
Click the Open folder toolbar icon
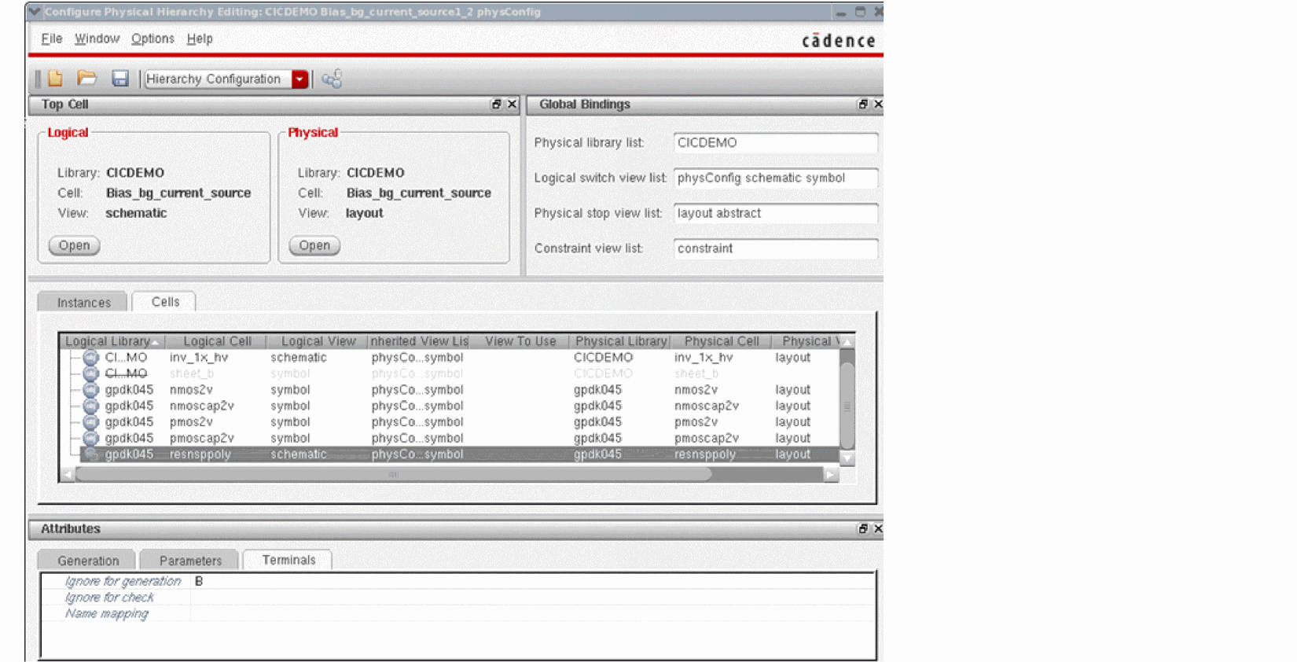coord(86,79)
